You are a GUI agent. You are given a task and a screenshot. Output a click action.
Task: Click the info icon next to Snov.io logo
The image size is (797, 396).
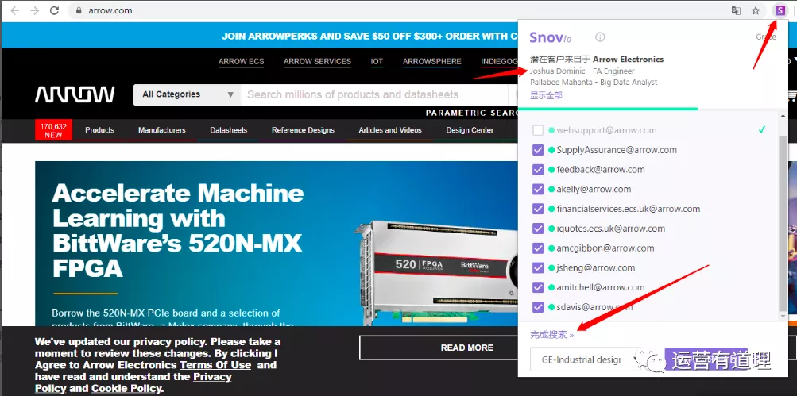[600, 37]
